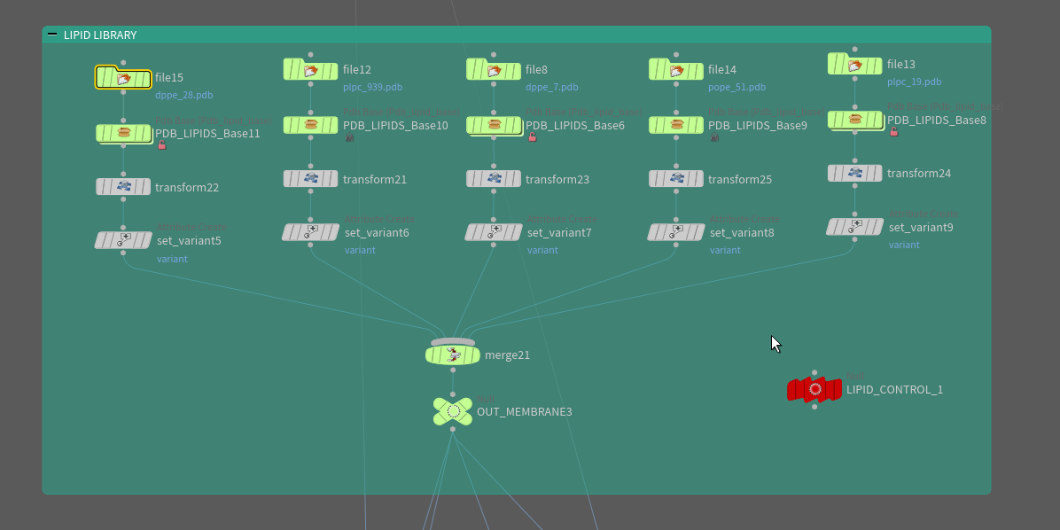Viewport: 1060px width, 530px height.
Task: Select the file8 node icon
Action: 494,70
